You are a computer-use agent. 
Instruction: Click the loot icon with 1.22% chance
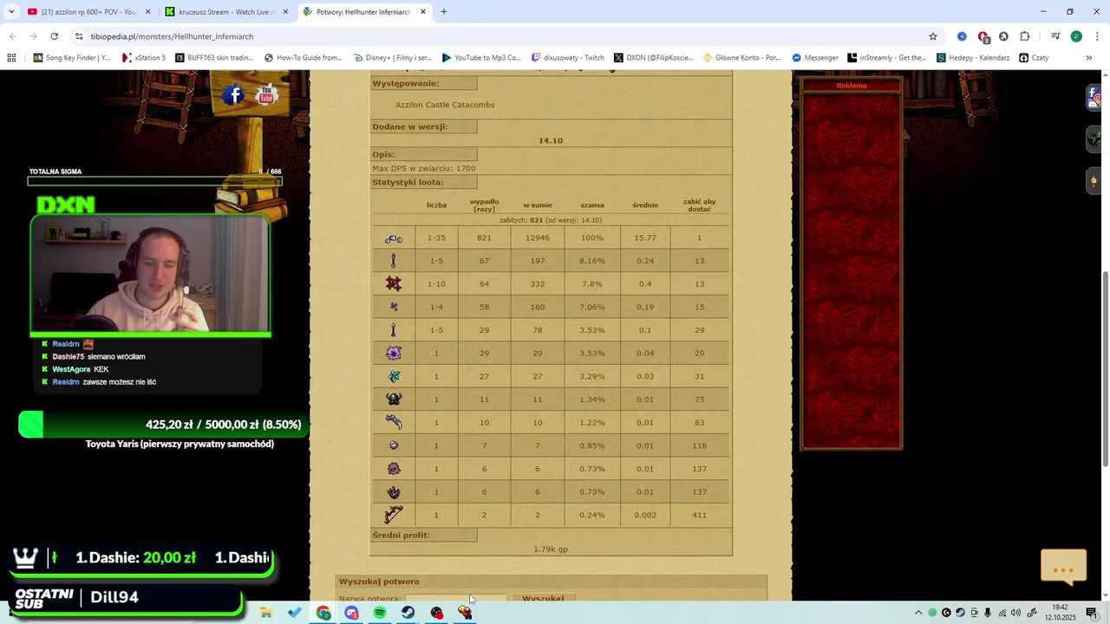pyautogui.click(x=394, y=422)
